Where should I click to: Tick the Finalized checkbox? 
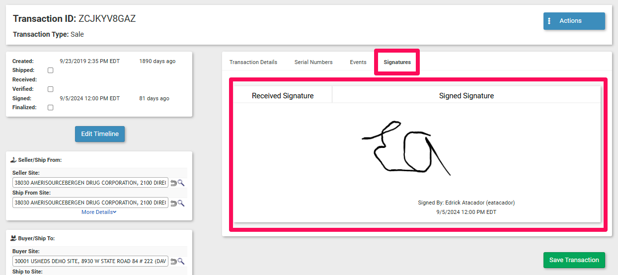click(x=50, y=108)
